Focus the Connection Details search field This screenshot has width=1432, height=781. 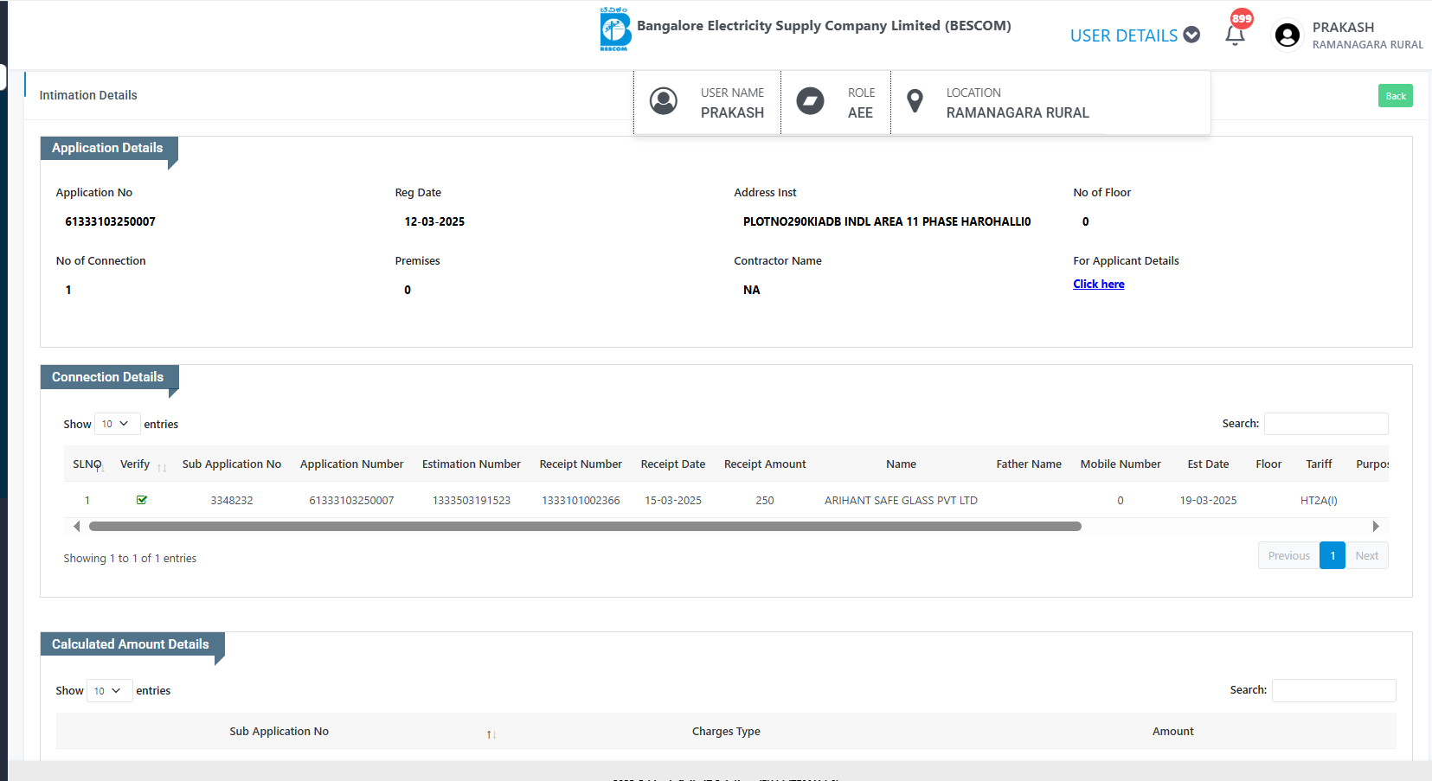[1326, 424]
